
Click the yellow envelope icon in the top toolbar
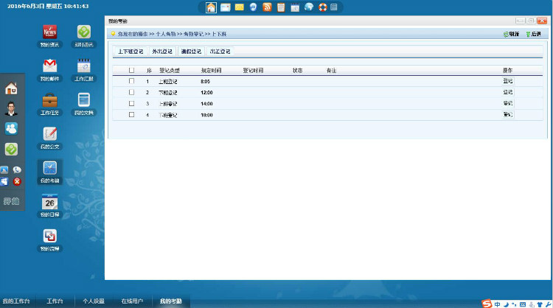tap(239, 7)
